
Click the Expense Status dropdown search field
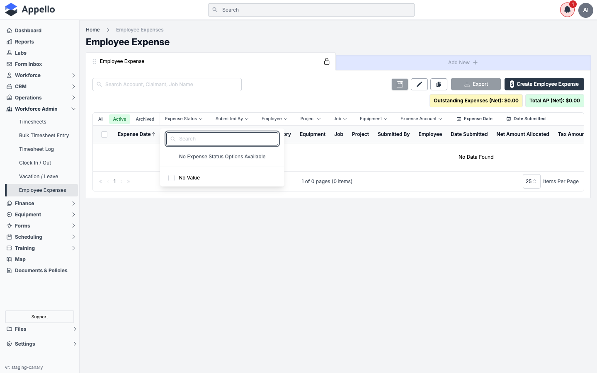(x=222, y=139)
